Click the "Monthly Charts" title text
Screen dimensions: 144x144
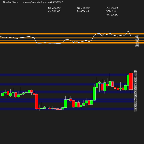click(11, 2)
